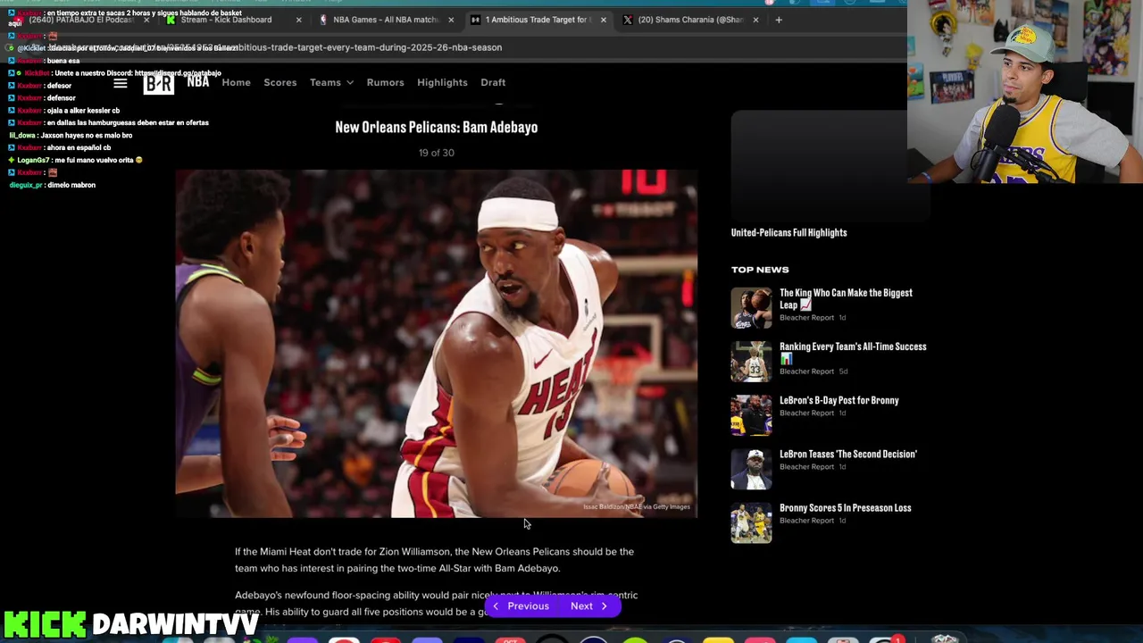
Task: Close the PATABAJO El Podcast tab
Action: pyautogui.click(x=146, y=20)
